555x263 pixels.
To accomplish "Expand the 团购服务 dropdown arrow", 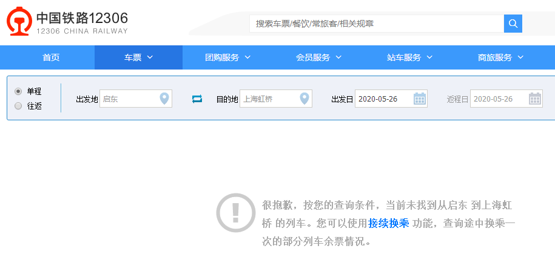I will tap(247, 57).
